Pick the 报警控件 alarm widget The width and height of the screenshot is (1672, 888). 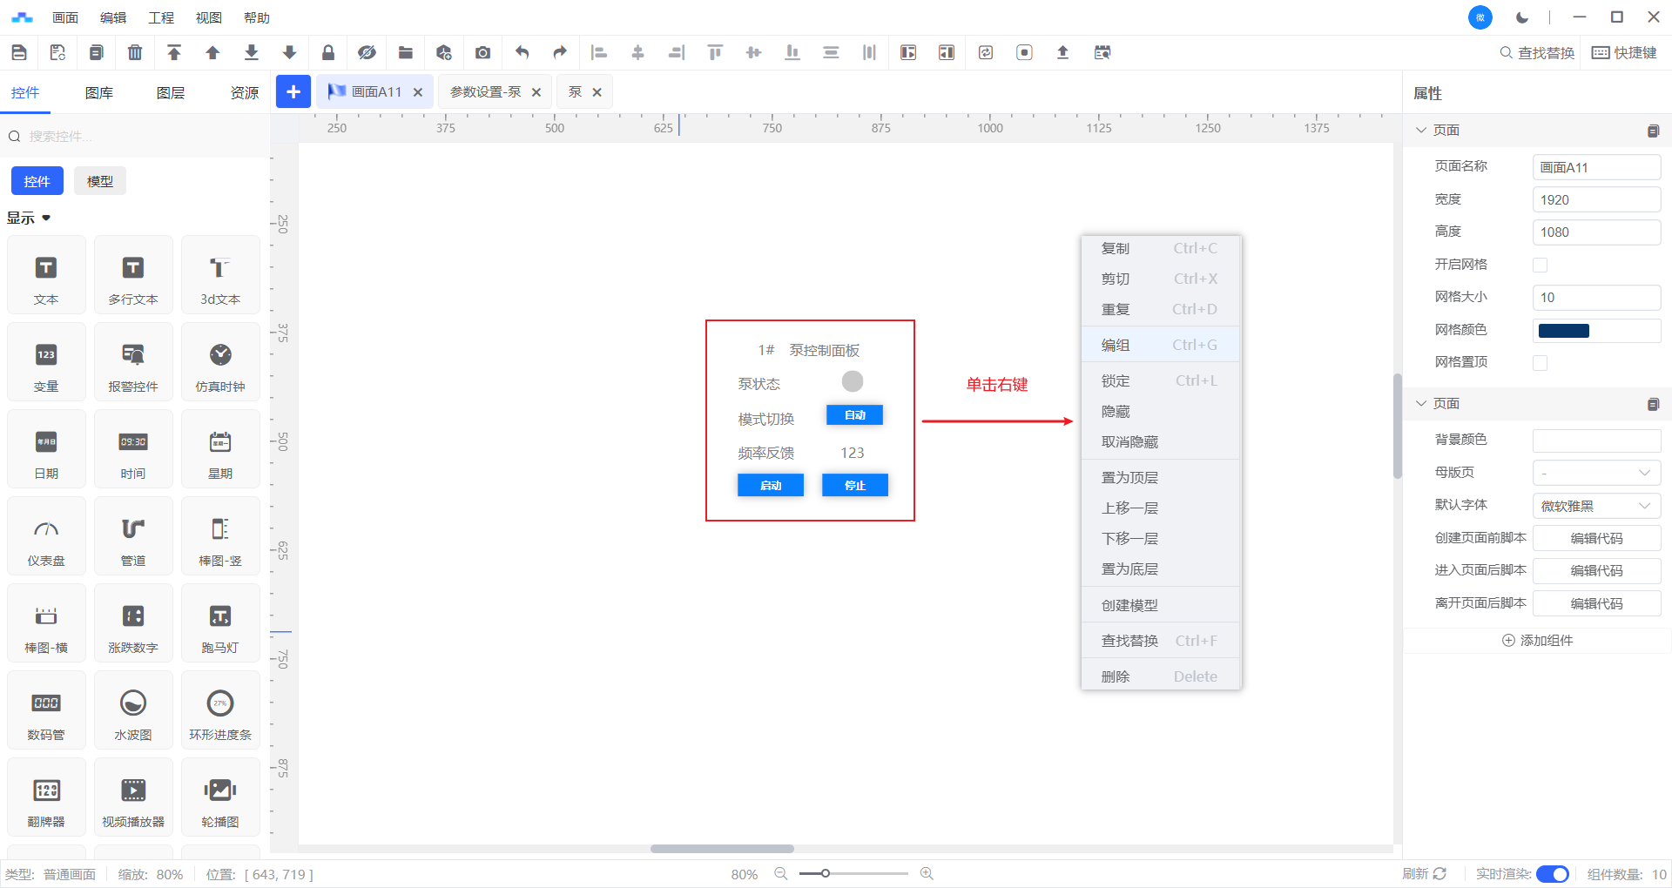point(133,362)
